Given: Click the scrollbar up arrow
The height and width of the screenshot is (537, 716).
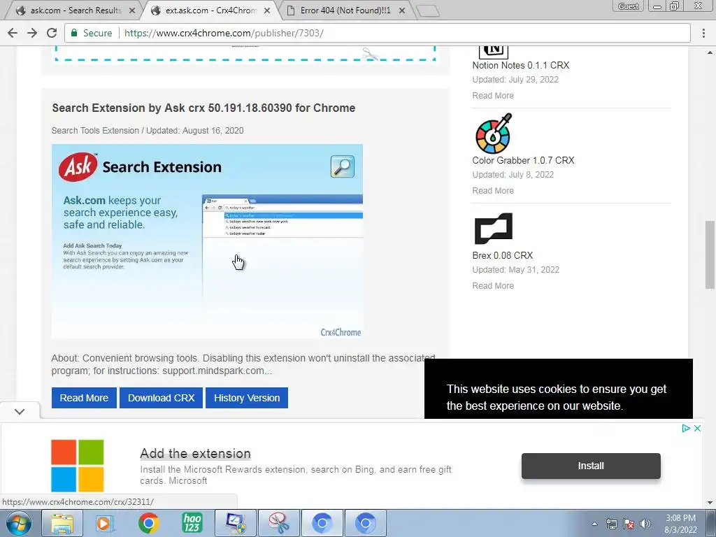Looking at the screenshot, I should click(710, 52).
